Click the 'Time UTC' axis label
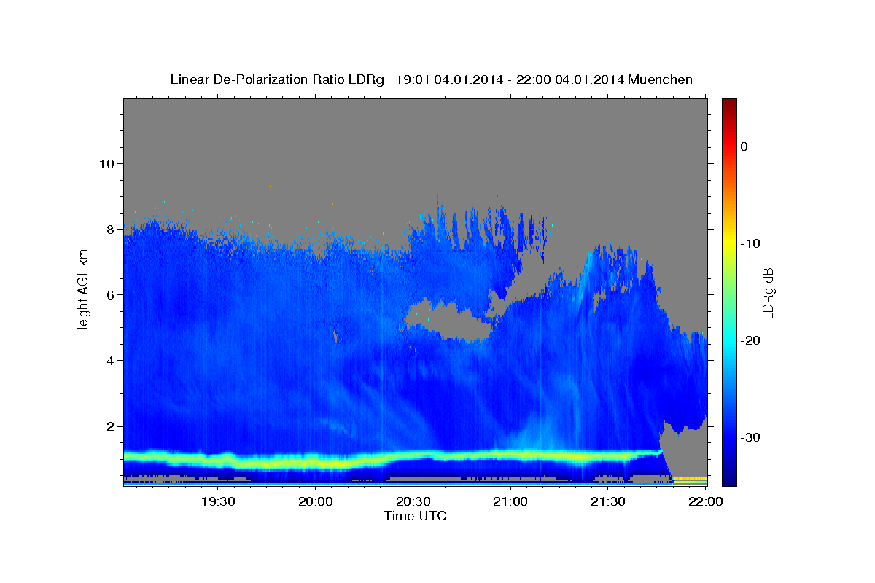This screenshot has width=875, height=583. (415, 516)
